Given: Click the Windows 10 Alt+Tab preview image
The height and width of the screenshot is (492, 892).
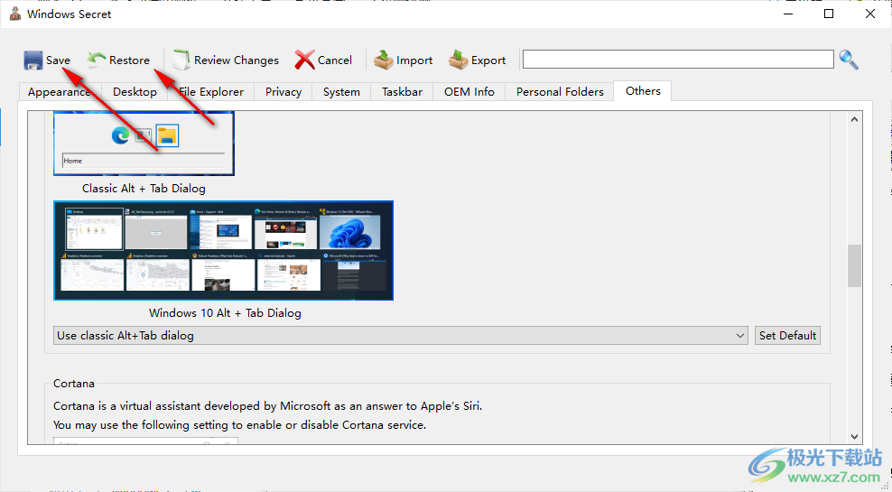Looking at the screenshot, I should [223, 250].
